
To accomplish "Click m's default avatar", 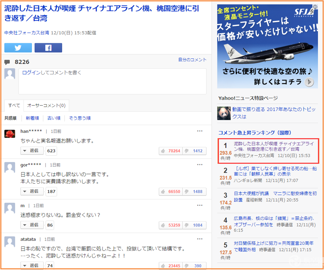I will point(10,208).
